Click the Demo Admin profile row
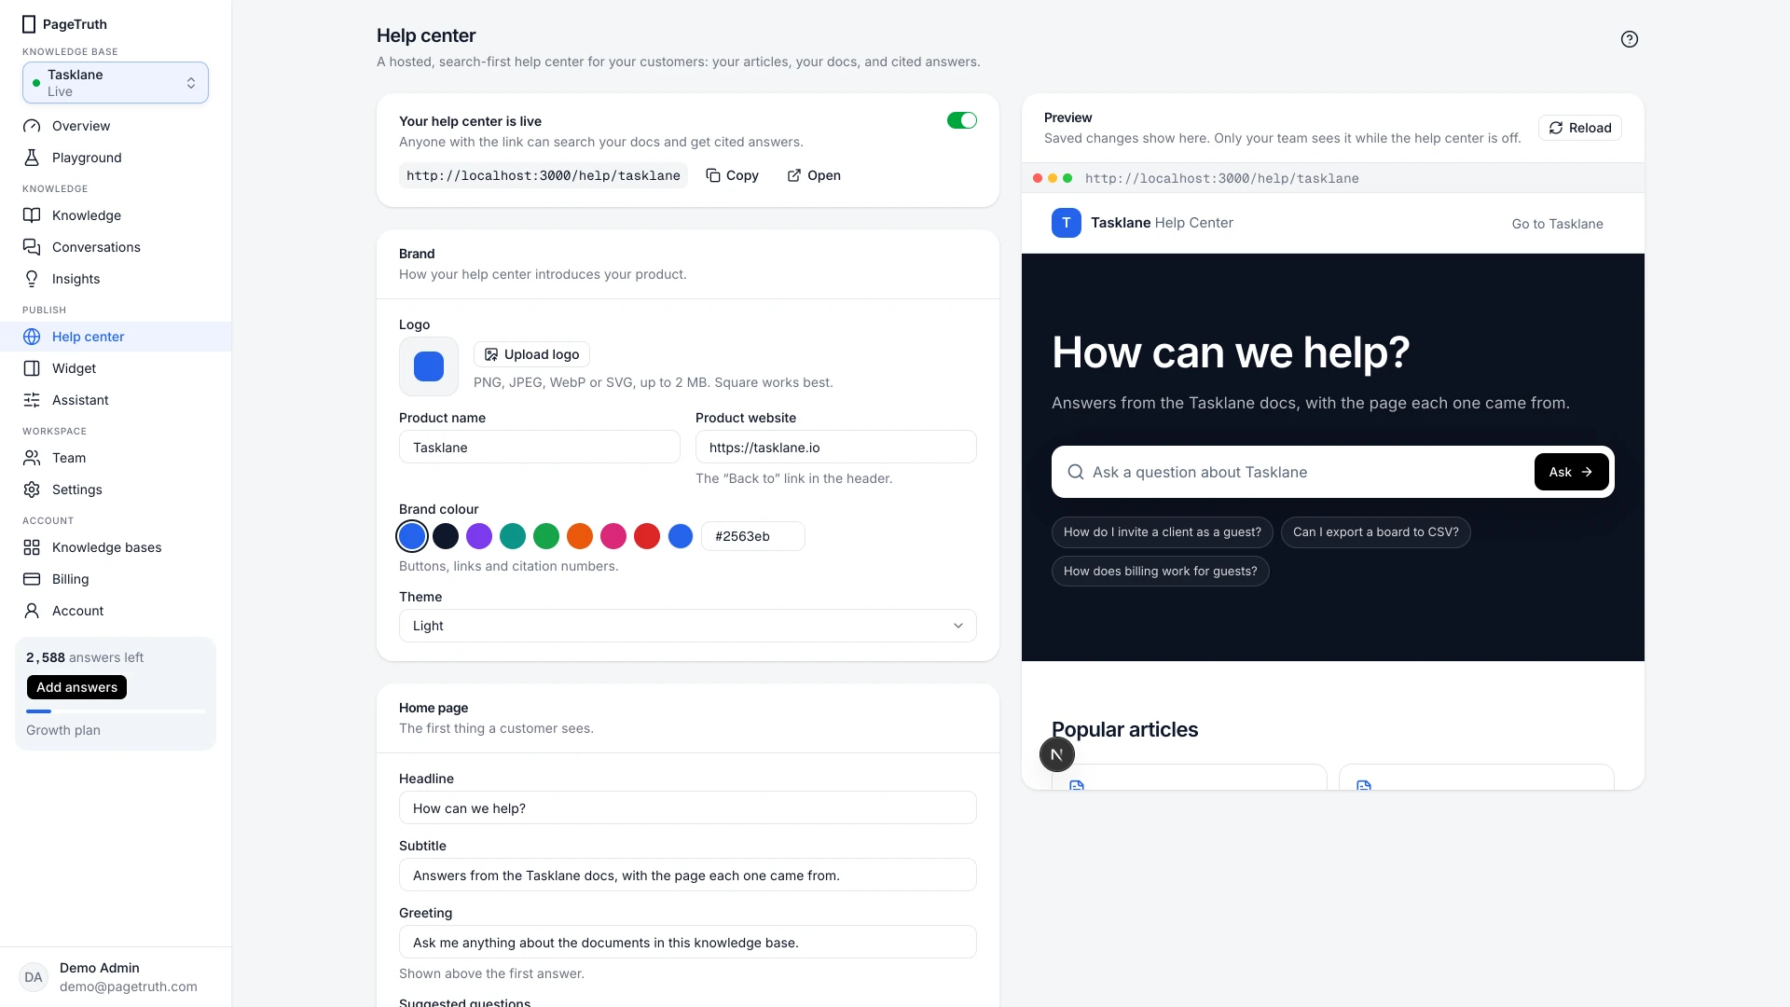Screen dimensions: 1790x1007 tap(116, 977)
